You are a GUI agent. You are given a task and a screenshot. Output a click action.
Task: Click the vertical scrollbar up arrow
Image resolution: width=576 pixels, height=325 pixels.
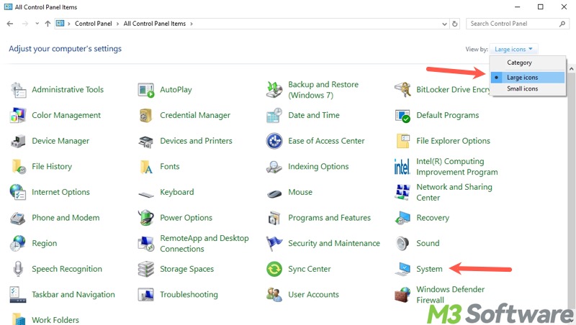(x=571, y=69)
